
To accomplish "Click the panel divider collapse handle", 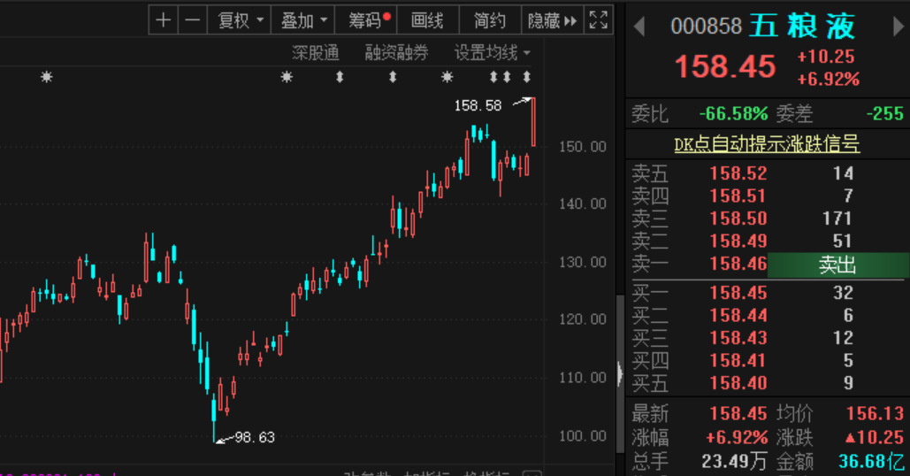I will 620,373.
